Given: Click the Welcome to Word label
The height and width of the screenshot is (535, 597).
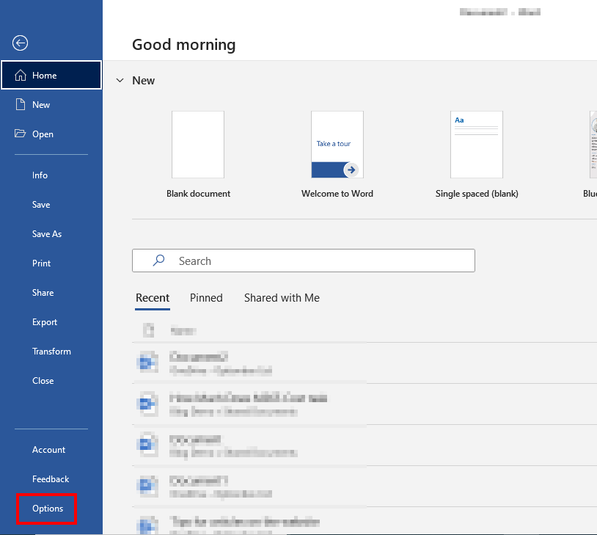Looking at the screenshot, I should [x=337, y=194].
